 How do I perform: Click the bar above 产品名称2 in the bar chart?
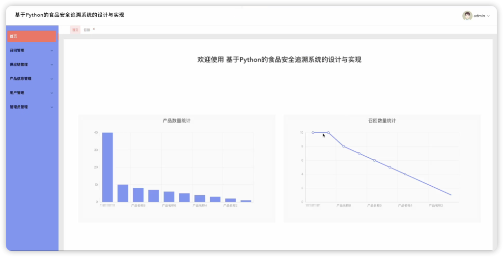click(x=230, y=200)
